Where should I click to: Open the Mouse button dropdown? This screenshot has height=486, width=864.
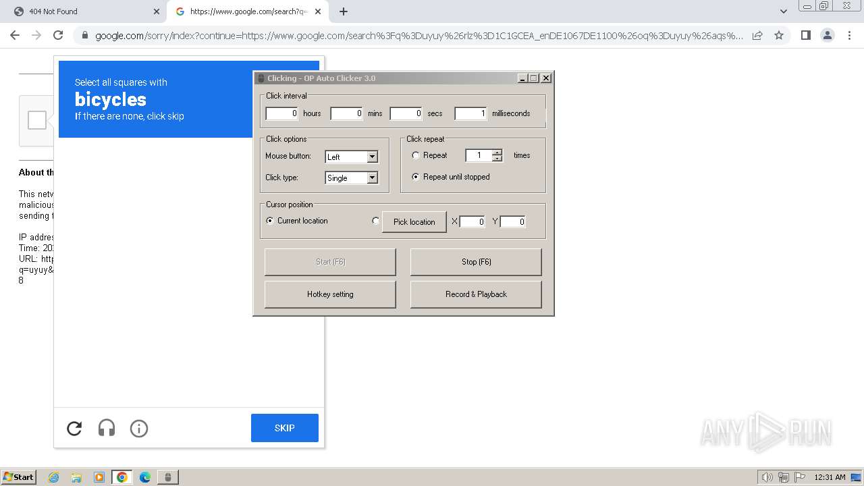(352, 157)
